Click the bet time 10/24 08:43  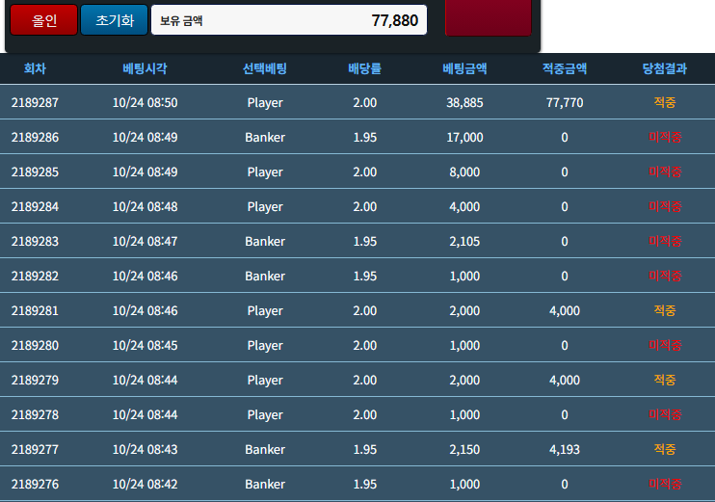145,449
